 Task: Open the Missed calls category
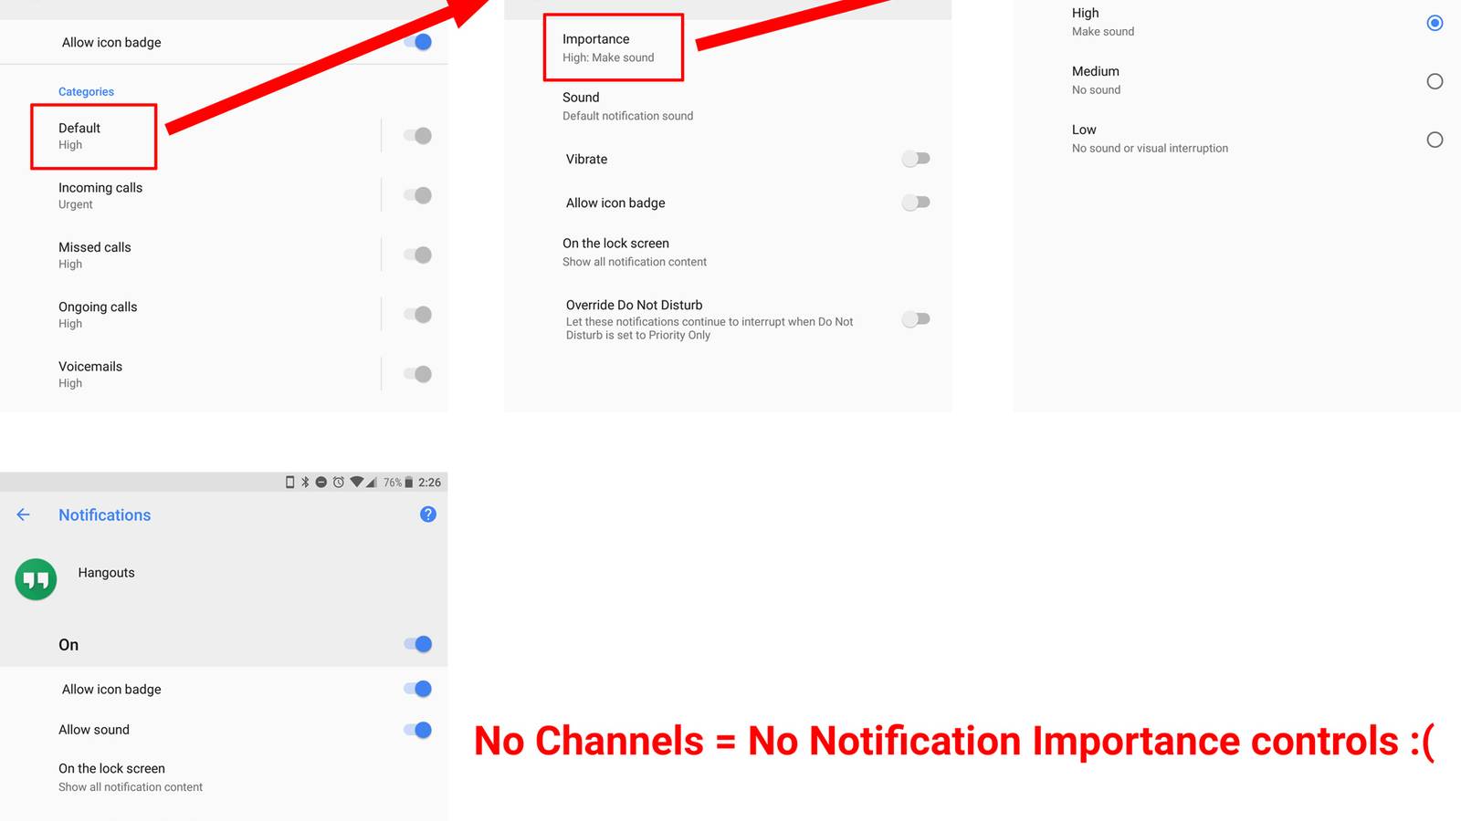click(95, 255)
